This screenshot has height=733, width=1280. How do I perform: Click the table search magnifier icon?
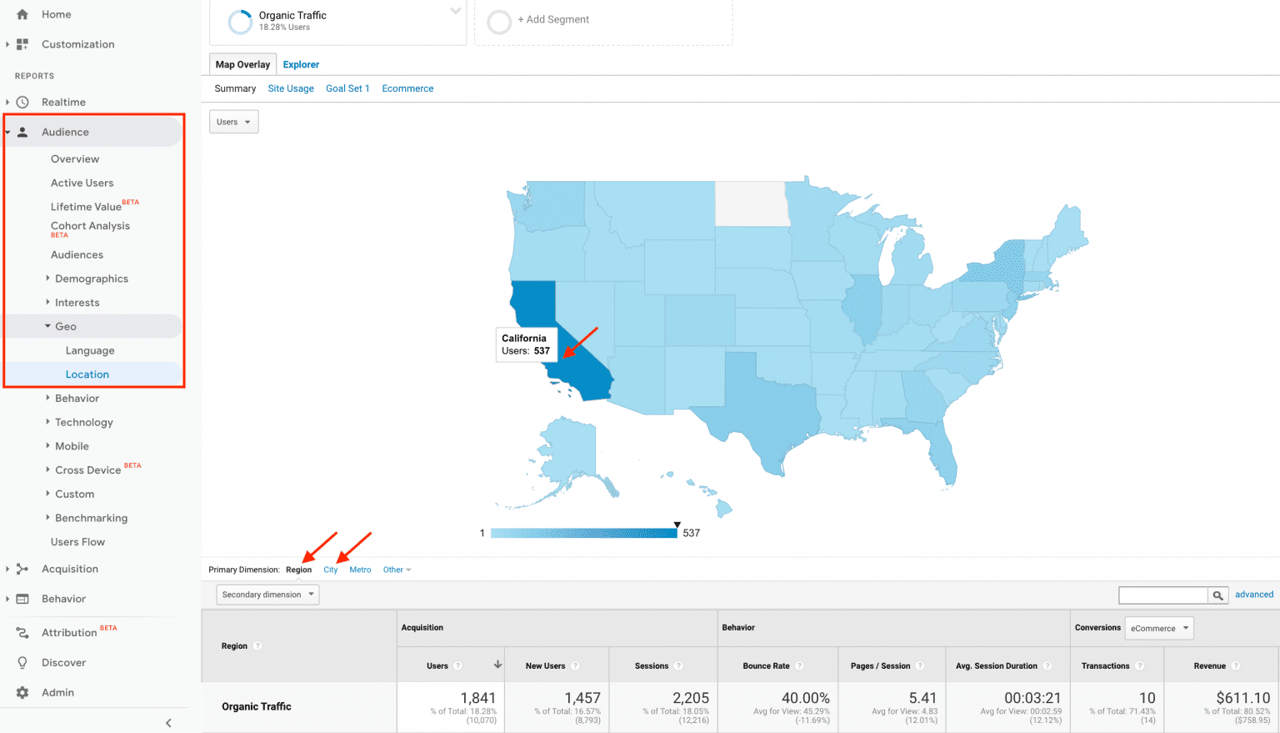(x=1217, y=595)
